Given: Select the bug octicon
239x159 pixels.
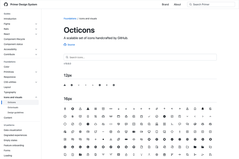Looking at the screenshot, I should coord(126,116).
